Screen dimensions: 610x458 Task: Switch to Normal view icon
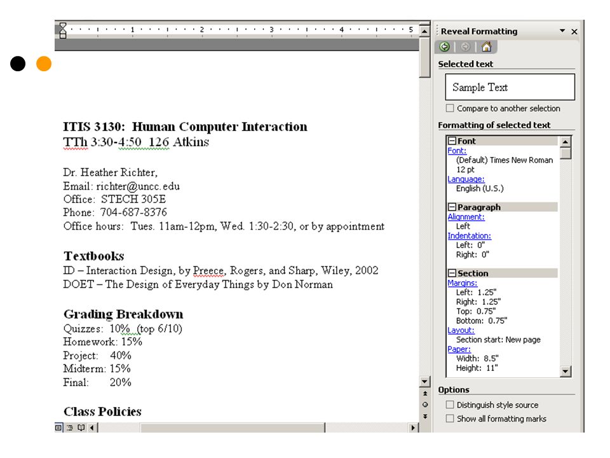pyautogui.click(x=58, y=427)
